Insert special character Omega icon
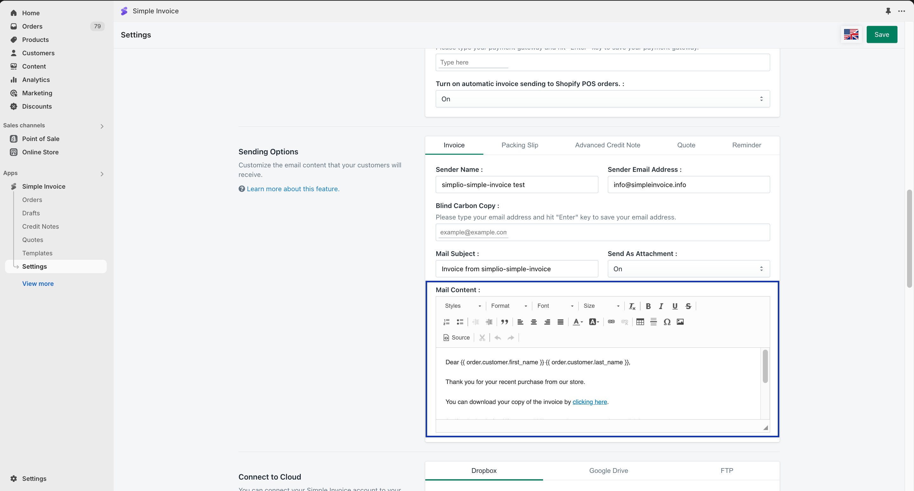The width and height of the screenshot is (914, 491). point(667,322)
